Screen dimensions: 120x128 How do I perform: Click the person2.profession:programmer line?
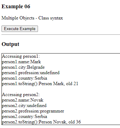point(33,111)
